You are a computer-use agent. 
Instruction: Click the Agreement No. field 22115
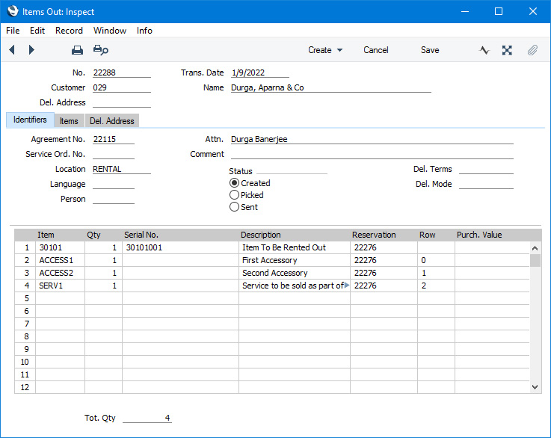tap(114, 139)
